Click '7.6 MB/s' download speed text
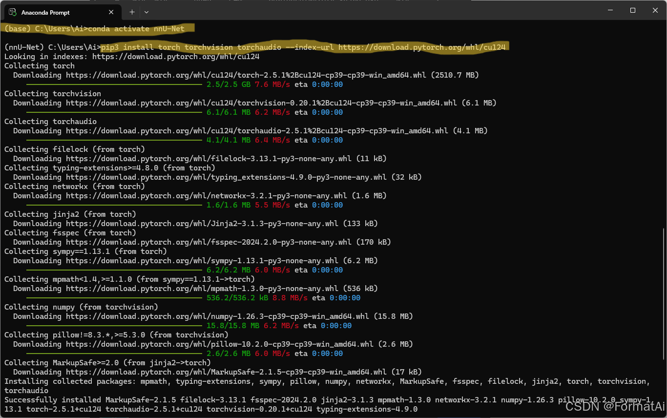Image resolution: width=667 pixels, height=418 pixels. (x=272, y=84)
